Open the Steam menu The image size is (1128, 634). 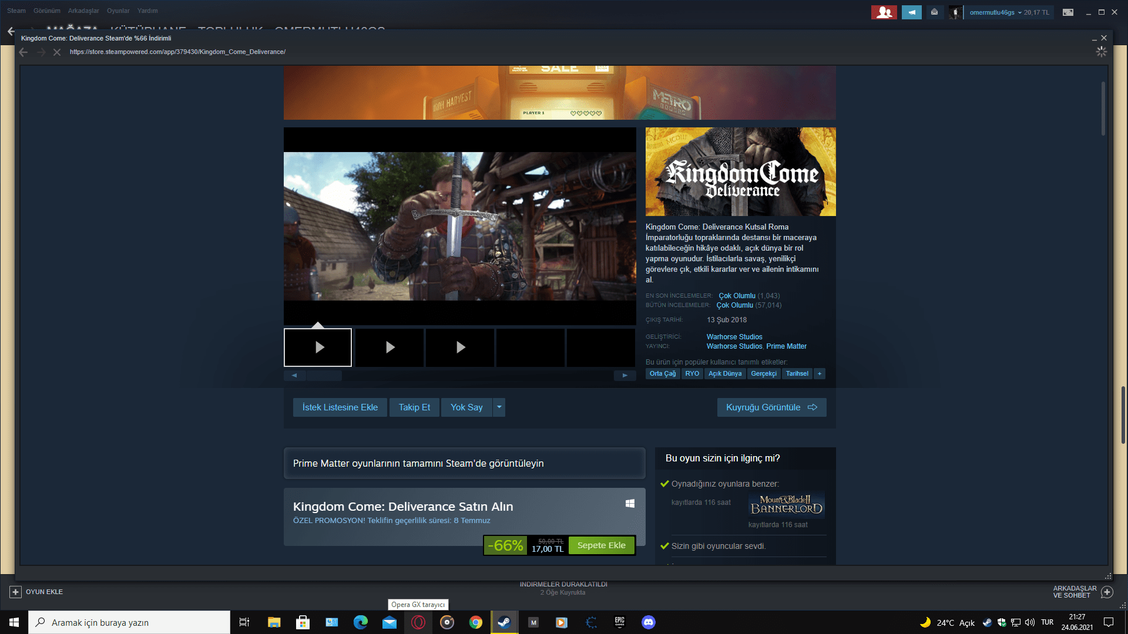[x=16, y=11]
